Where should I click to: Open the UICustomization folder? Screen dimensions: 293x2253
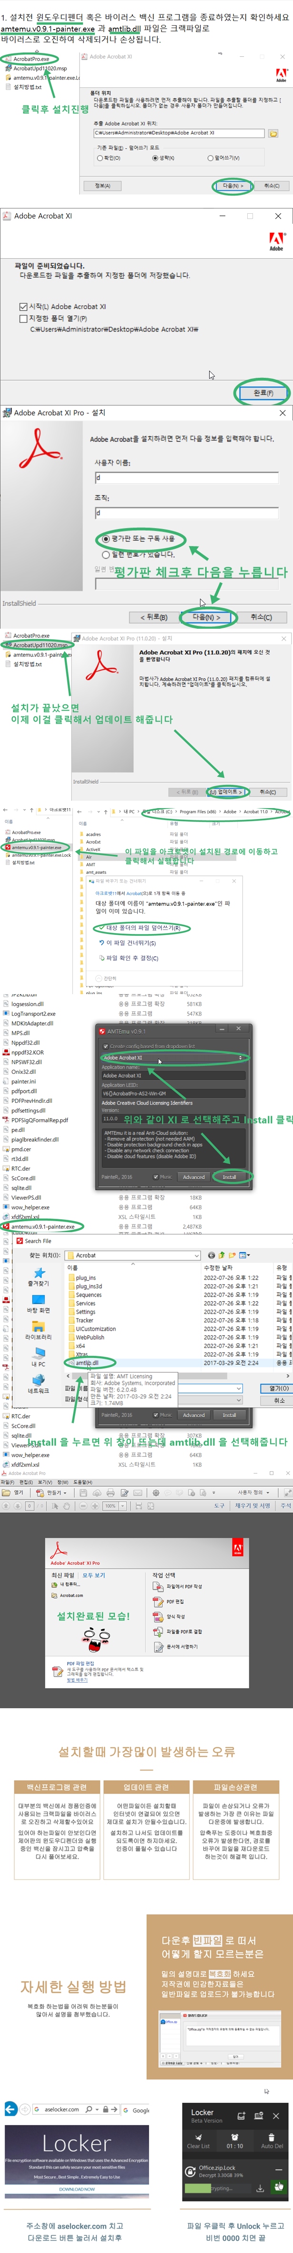(x=91, y=1329)
